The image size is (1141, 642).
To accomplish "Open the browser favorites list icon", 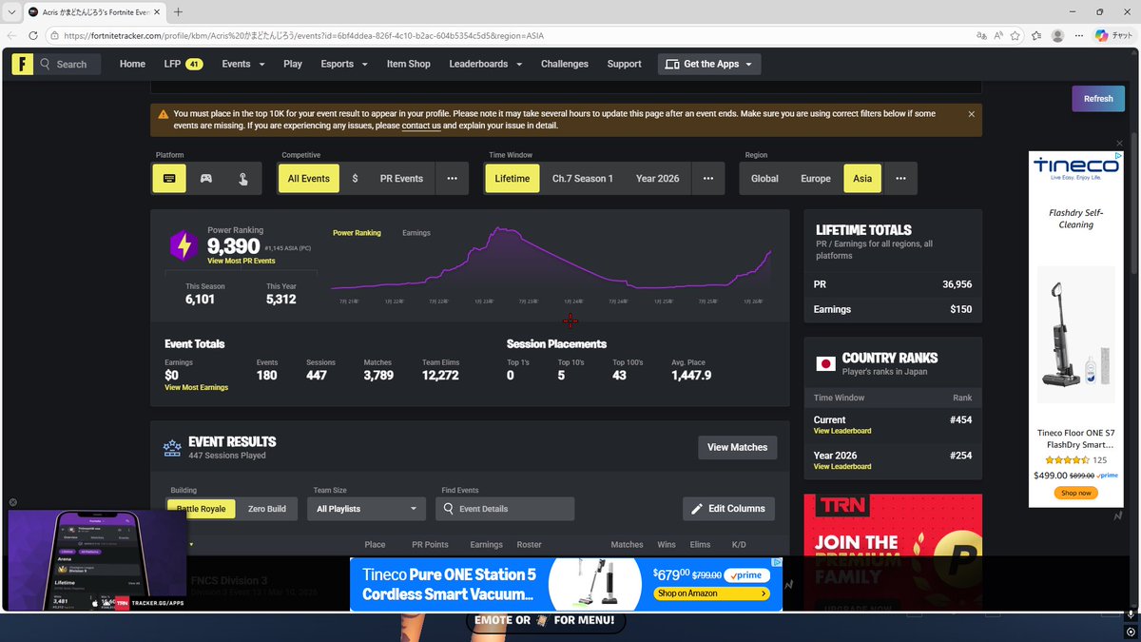I will [x=1035, y=35].
